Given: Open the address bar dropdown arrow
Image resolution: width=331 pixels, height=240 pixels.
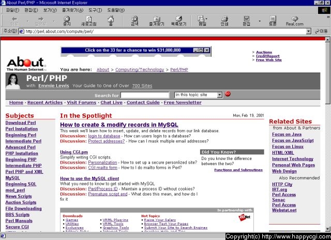Looking at the screenshot, I should [x=309, y=31].
